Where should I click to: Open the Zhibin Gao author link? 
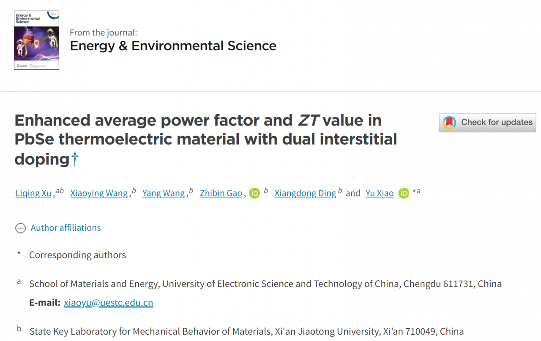(221, 194)
